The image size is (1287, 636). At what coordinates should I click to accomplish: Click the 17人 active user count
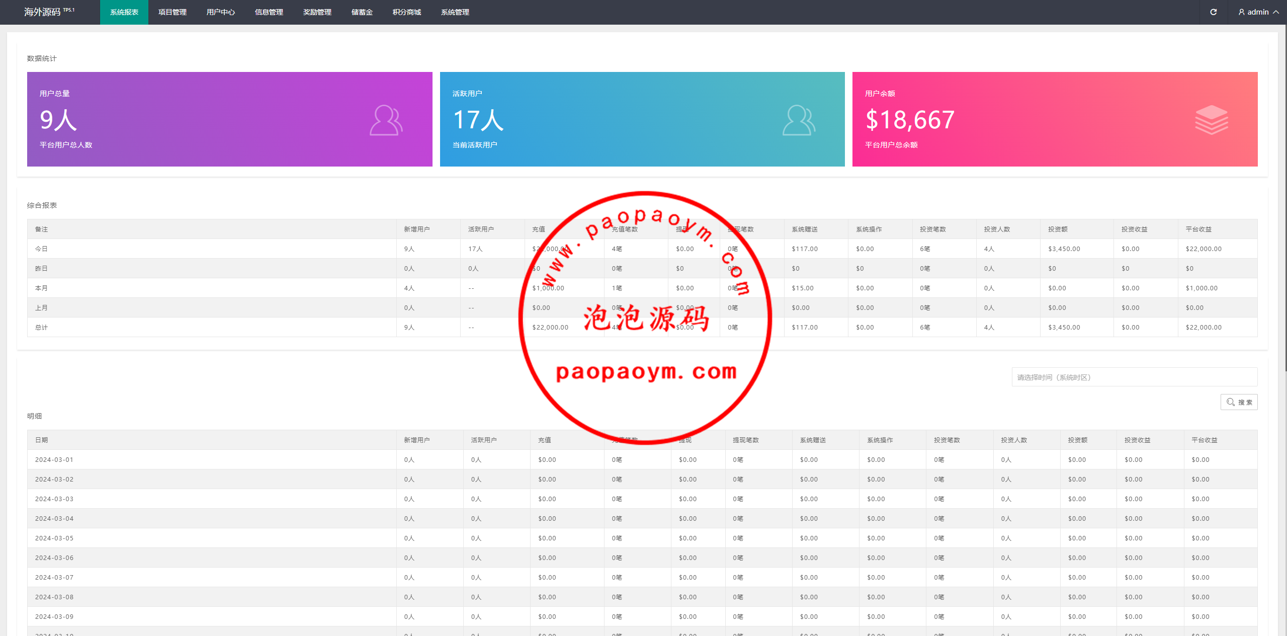point(478,120)
